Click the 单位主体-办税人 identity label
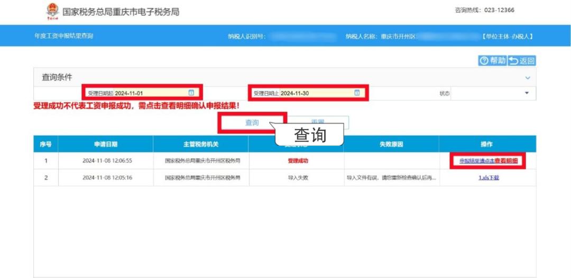Screen dimensions: 571x278 coord(507,36)
